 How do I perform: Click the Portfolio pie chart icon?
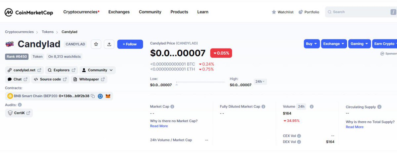pos(301,12)
